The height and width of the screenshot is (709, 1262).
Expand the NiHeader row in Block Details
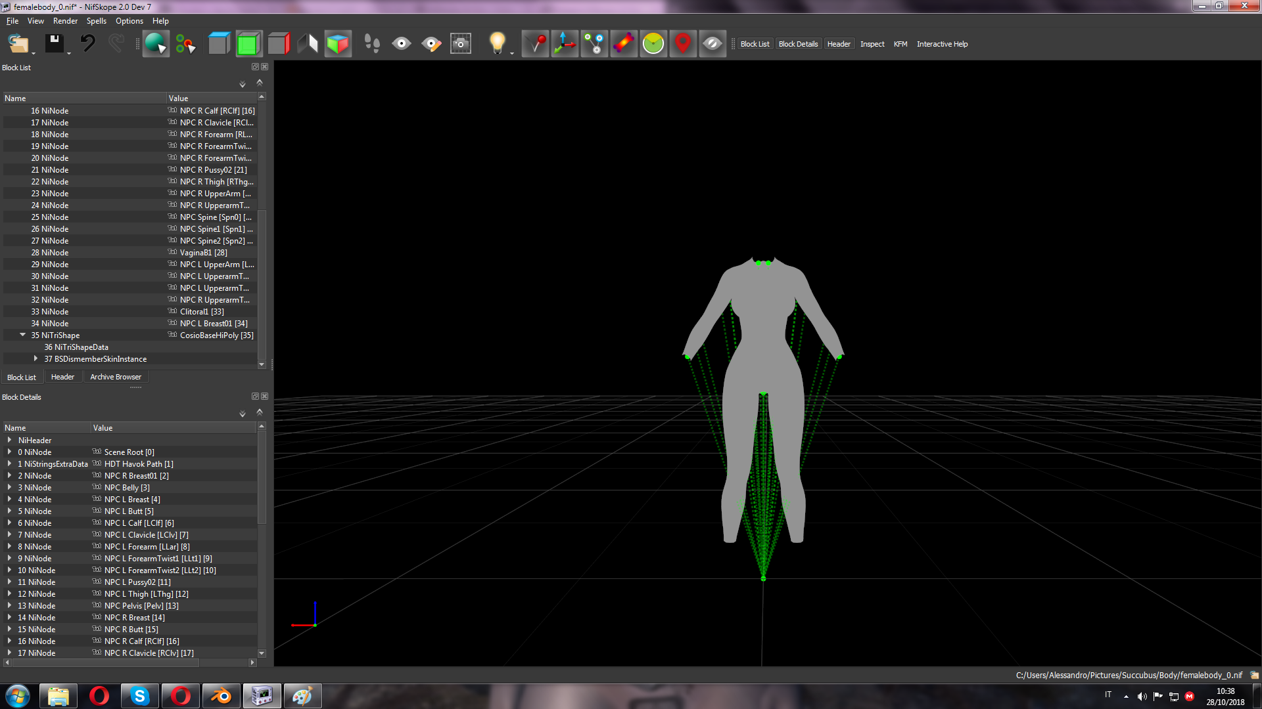point(9,440)
